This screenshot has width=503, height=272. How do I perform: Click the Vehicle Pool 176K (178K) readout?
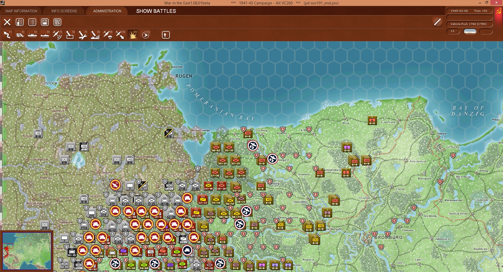pos(469,24)
